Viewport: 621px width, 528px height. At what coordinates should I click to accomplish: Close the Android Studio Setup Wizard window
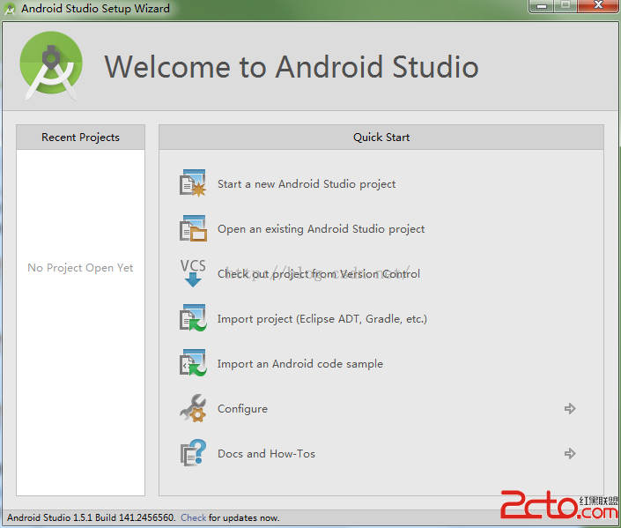pos(598,5)
